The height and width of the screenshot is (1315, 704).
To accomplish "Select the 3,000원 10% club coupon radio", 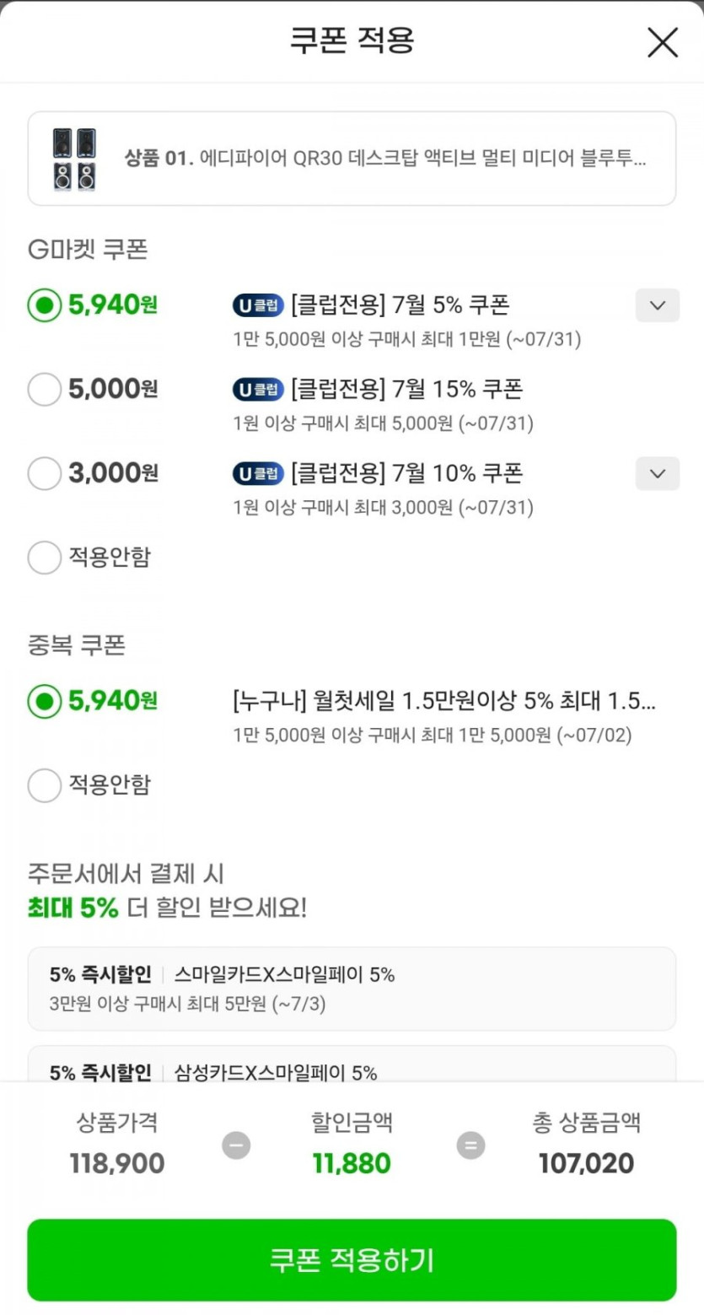I will point(45,473).
